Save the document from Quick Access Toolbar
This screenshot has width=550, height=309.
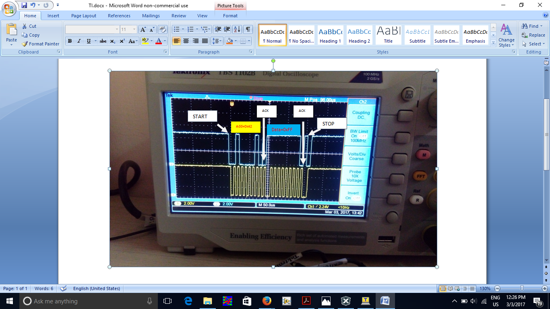pos(24,5)
